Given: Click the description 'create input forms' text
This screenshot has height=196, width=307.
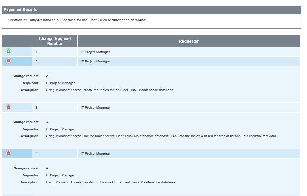Looking at the screenshot, I should pos(111,182).
